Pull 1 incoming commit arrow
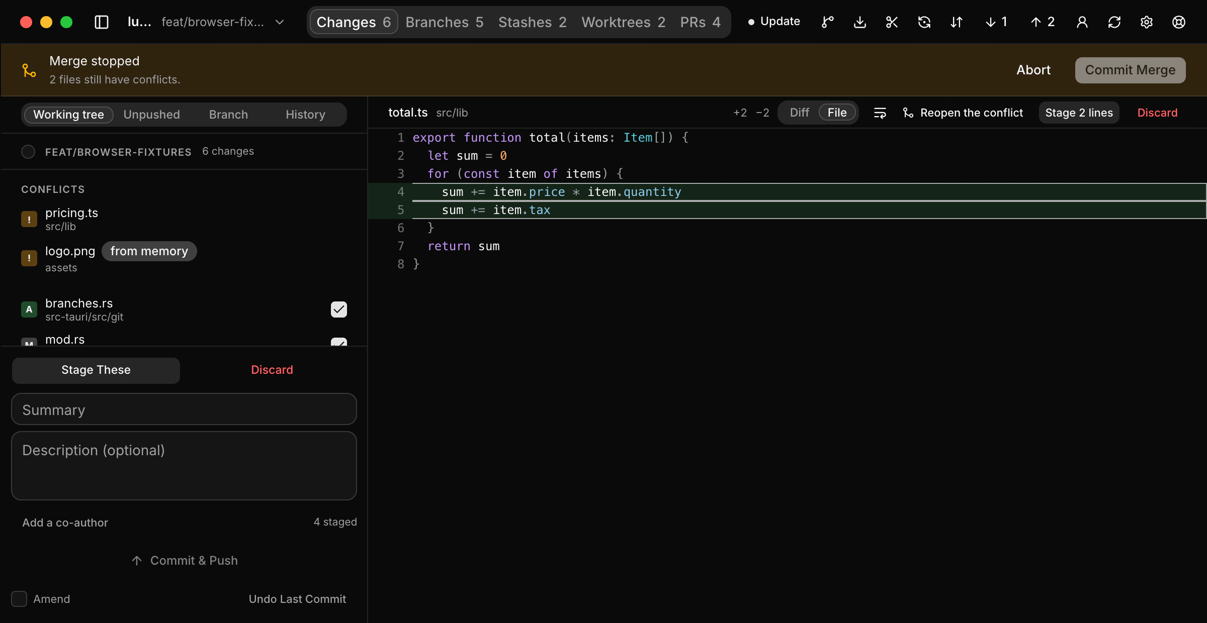The height and width of the screenshot is (623, 1207). [996, 22]
